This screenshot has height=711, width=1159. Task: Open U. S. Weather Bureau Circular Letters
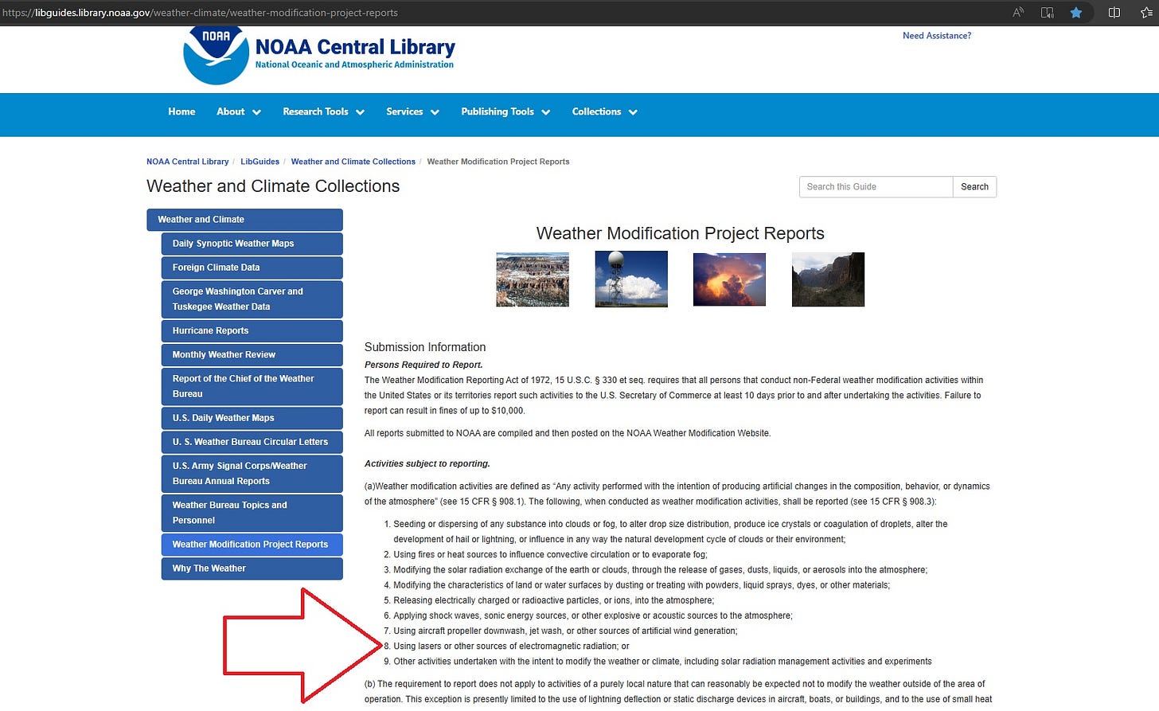click(x=252, y=442)
